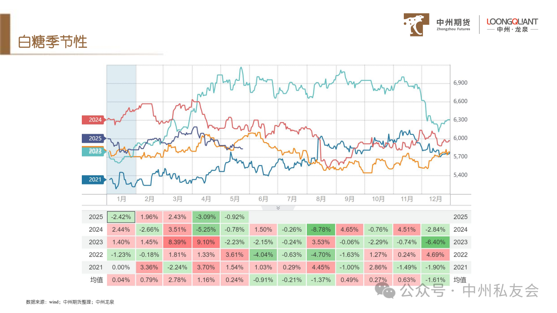Select the 12月 label on the chart axis
557x313 pixels.
tap(436, 199)
